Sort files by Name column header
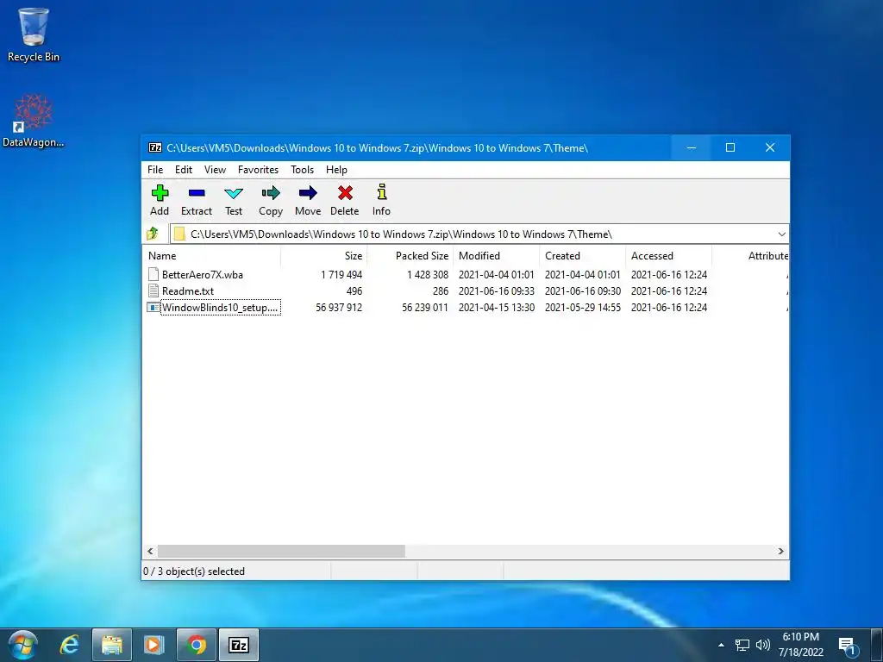Screen dimensions: 883x662 coord(211,255)
